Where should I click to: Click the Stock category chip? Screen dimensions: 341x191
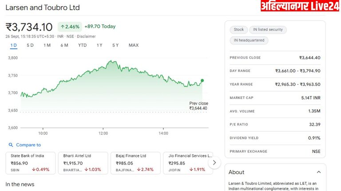[239, 30]
